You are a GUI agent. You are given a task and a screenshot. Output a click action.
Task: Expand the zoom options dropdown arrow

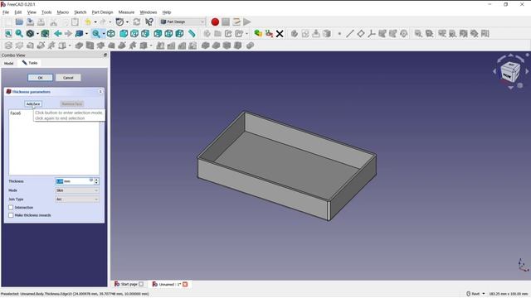(103, 33)
